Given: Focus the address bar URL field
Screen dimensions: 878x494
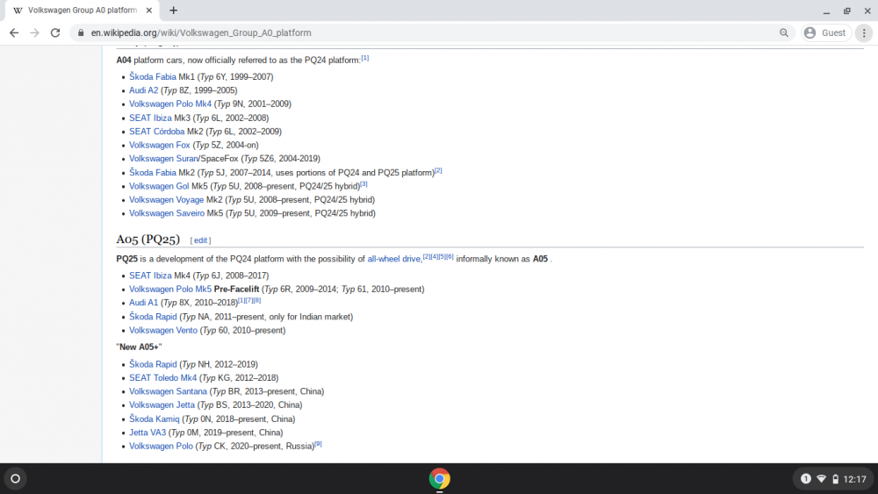Looking at the screenshot, I should coord(431,33).
